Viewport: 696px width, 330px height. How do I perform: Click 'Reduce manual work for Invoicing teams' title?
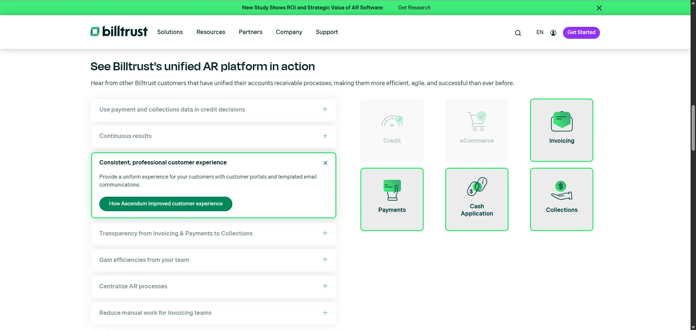pyautogui.click(x=155, y=313)
